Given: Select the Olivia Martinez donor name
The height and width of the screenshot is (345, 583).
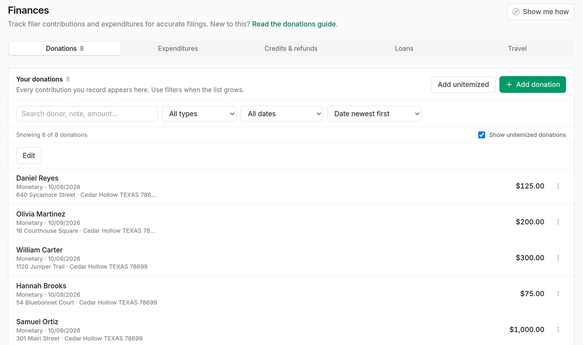Looking at the screenshot, I should (x=41, y=214).
